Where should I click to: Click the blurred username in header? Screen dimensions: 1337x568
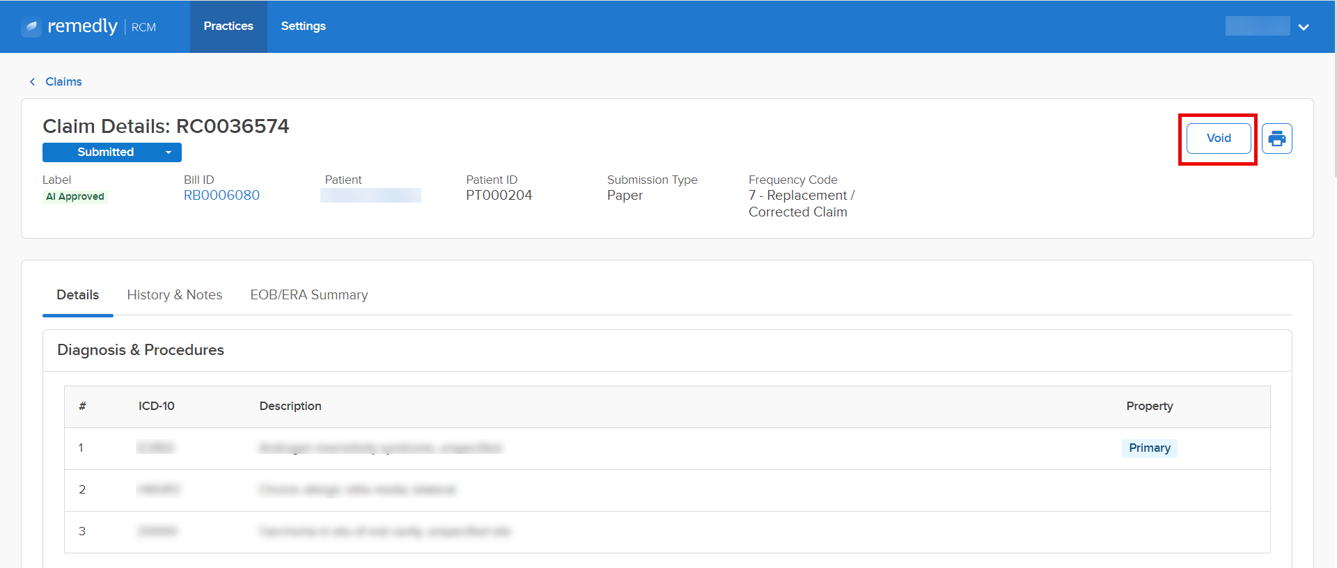point(1257,26)
